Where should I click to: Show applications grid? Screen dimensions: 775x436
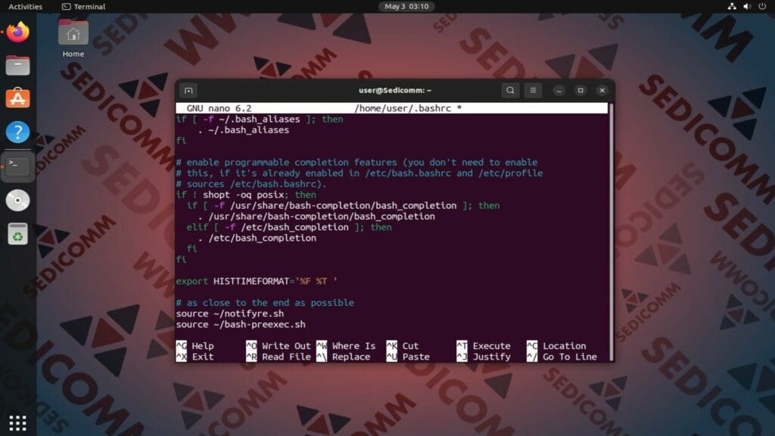tap(18, 422)
